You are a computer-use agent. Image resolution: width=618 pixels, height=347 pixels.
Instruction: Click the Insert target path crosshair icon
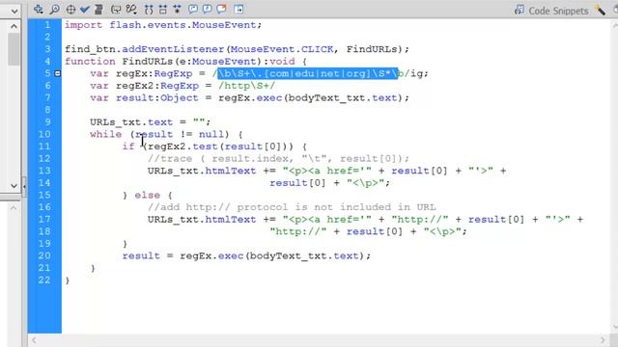click(70, 9)
